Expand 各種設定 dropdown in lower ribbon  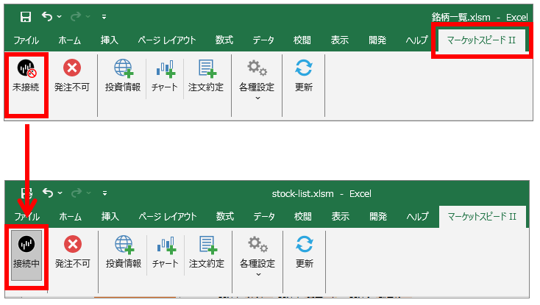257,256
